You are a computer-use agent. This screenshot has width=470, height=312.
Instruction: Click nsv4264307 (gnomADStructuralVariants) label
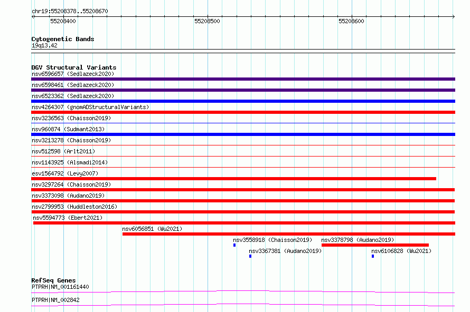tap(90, 107)
